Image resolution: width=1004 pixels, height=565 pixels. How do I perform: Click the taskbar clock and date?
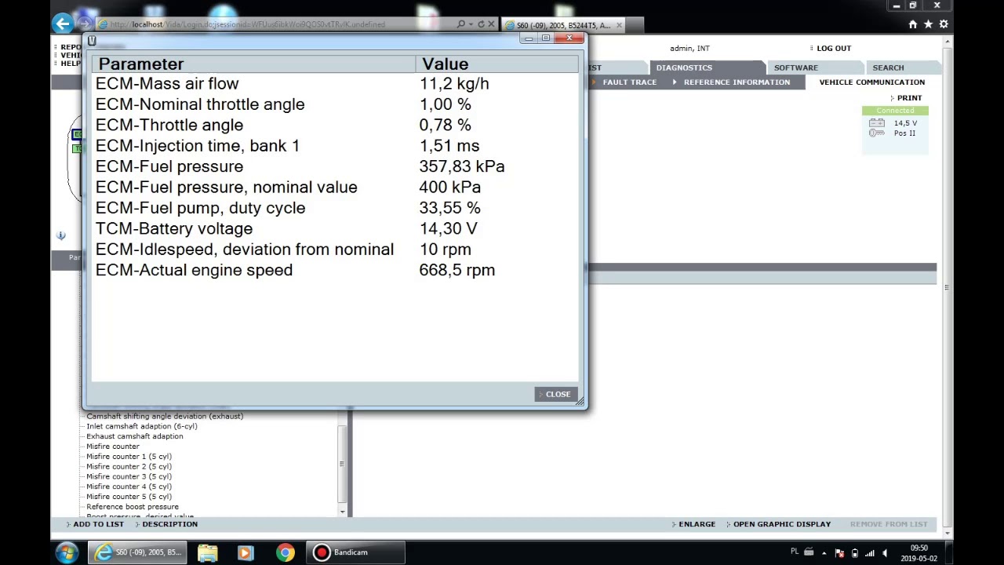point(919,553)
